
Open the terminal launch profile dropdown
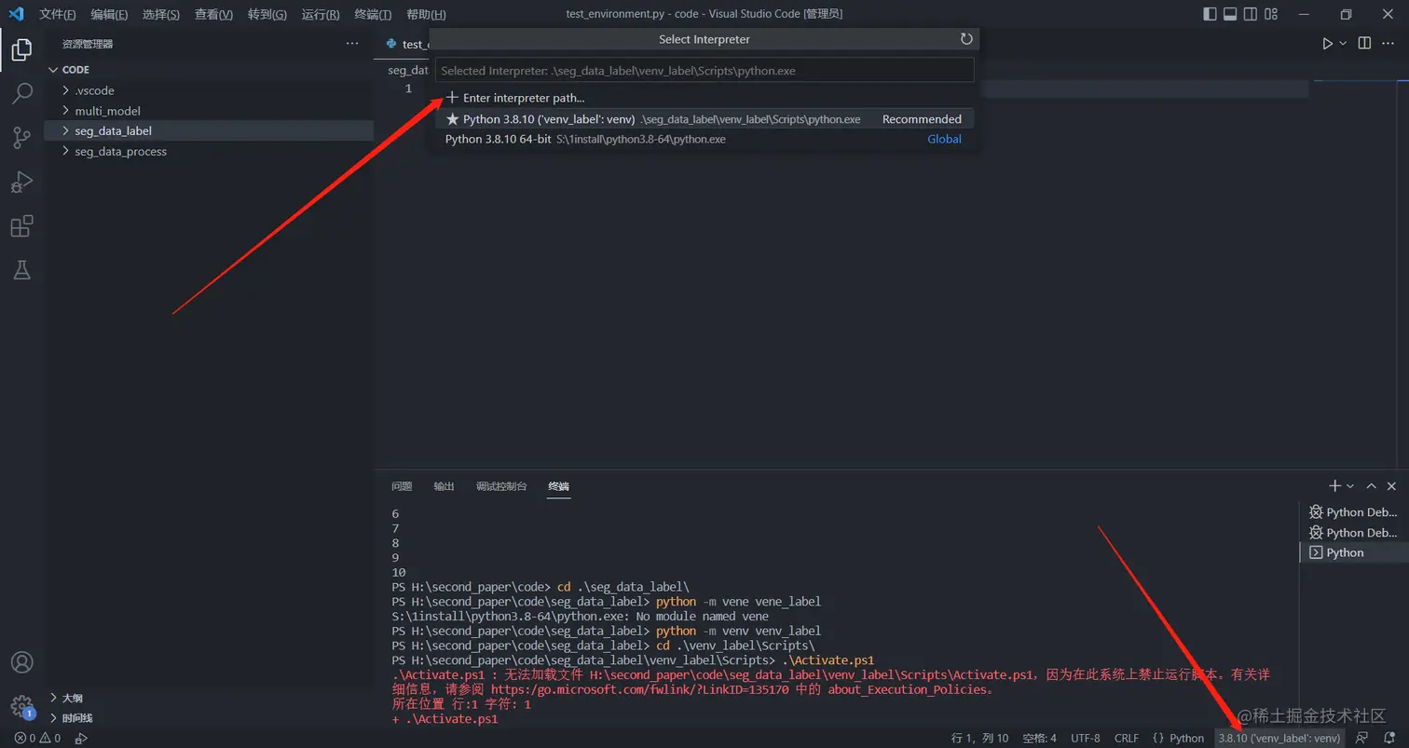(x=1350, y=486)
